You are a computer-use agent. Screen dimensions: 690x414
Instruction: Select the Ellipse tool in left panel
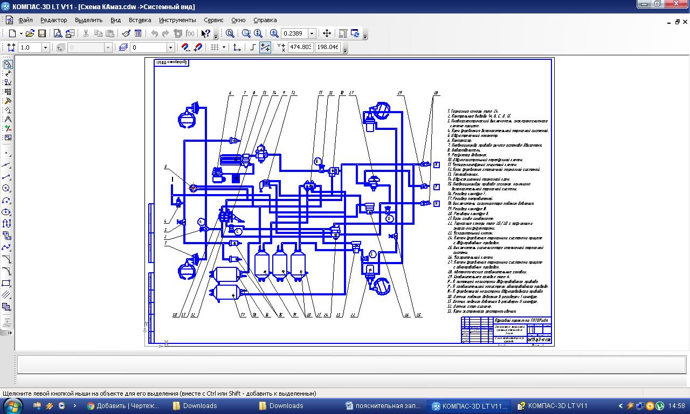[6, 212]
